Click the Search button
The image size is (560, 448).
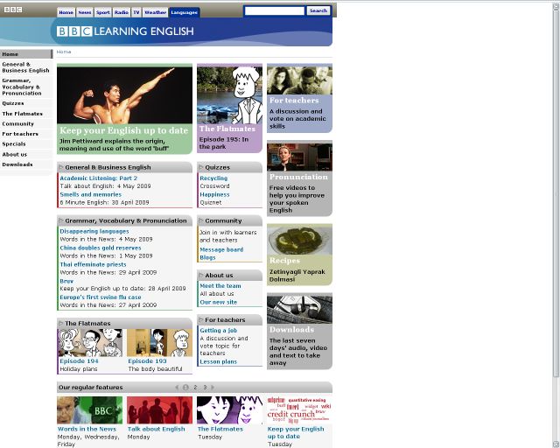pyautogui.click(x=318, y=10)
